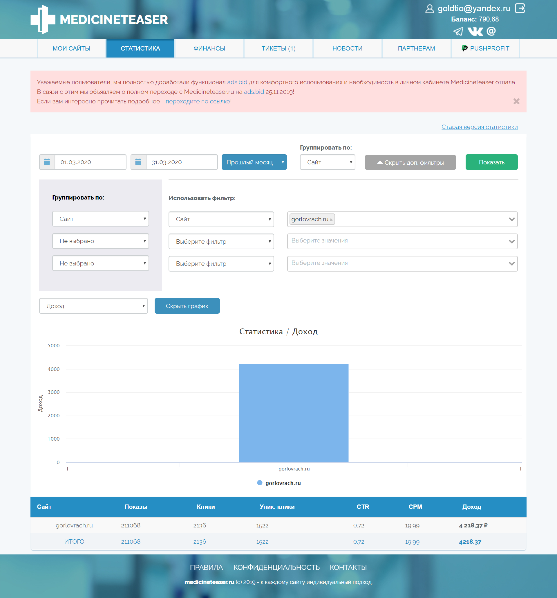Dismiss the pink announcement banner
The image size is (557, 598).
pyautogui.click(x=516, y=101)
